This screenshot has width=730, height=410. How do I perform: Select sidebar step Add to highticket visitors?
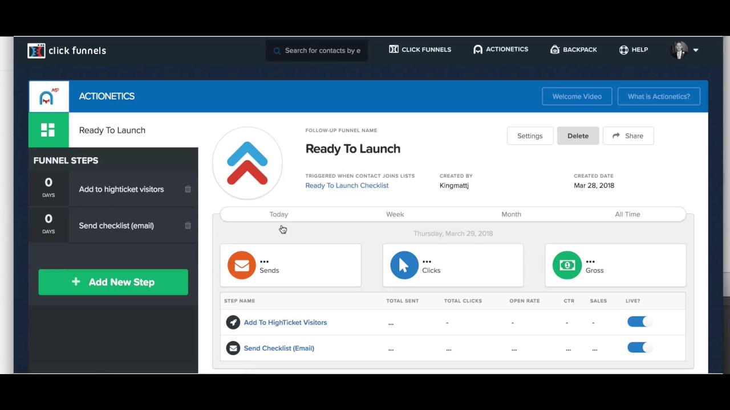point(121,189)
